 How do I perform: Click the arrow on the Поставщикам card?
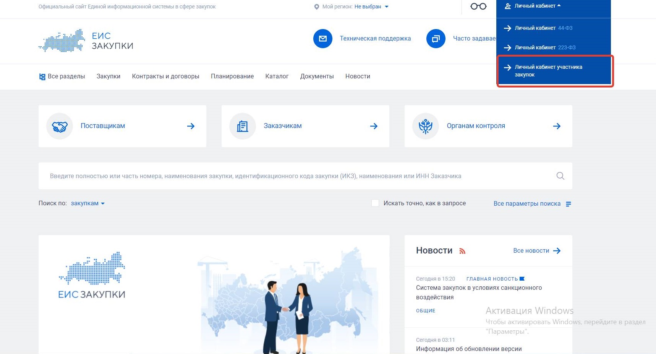click(191, 126)
